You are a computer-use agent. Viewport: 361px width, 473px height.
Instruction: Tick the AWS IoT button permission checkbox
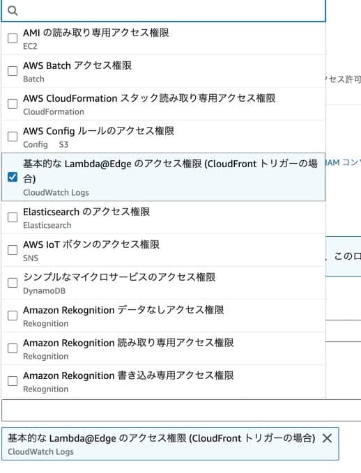13,250
